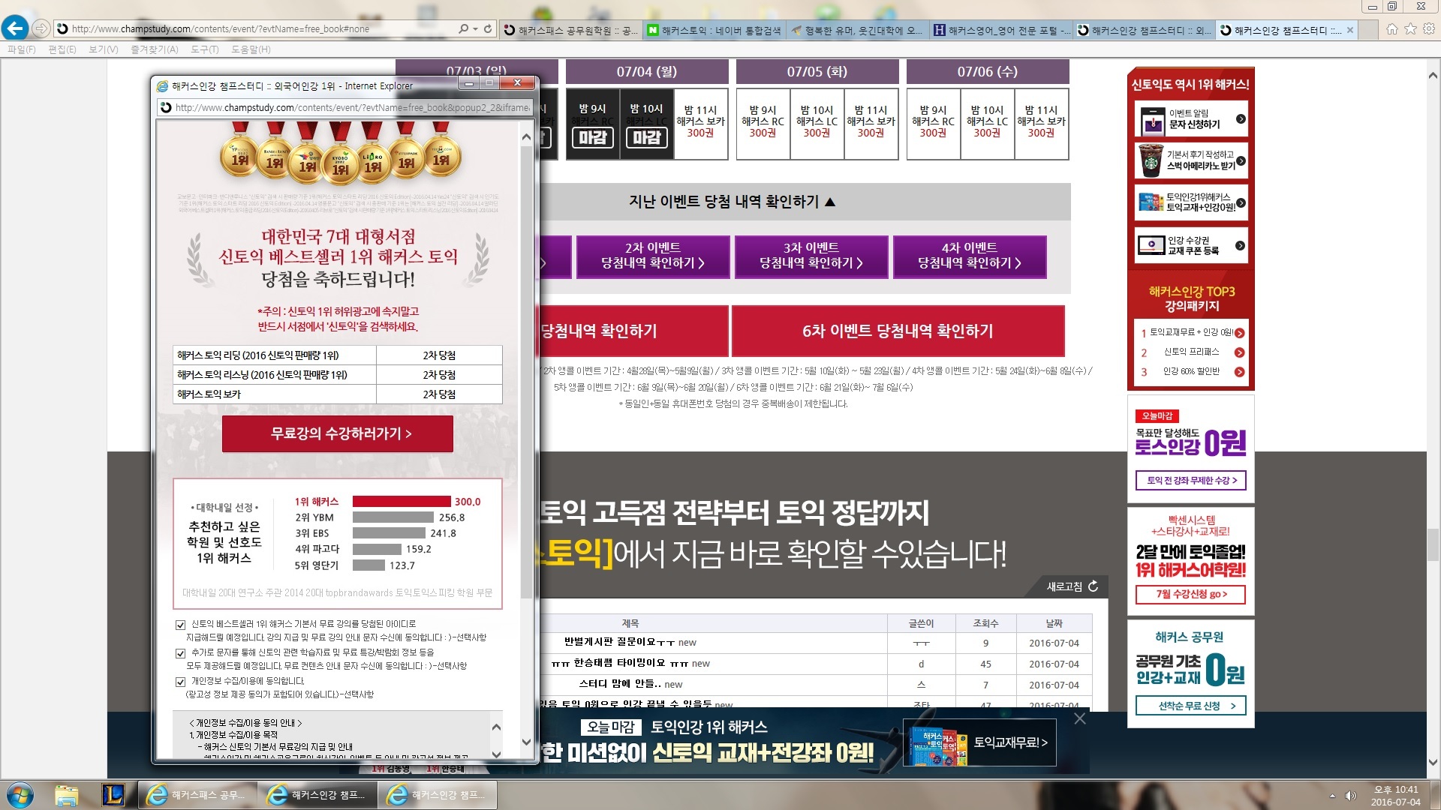Open the 도움말(H) menu
Image resolution: width=1441 pixels, height=810 pixels.
(x=251, y=49)
